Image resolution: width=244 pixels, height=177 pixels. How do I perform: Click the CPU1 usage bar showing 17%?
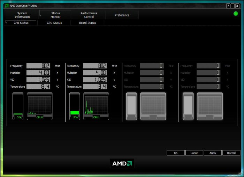[x=75, y=106]
